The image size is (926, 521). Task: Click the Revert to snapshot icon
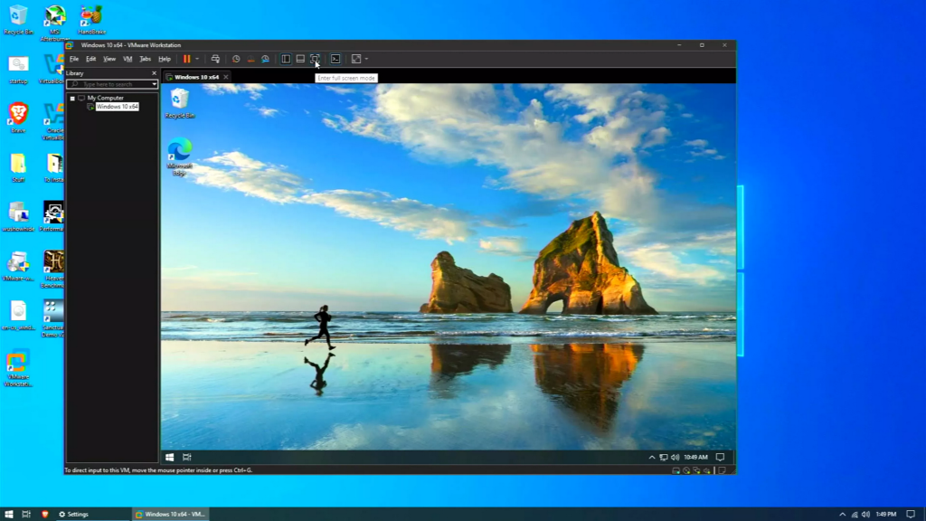coord(250,59)
